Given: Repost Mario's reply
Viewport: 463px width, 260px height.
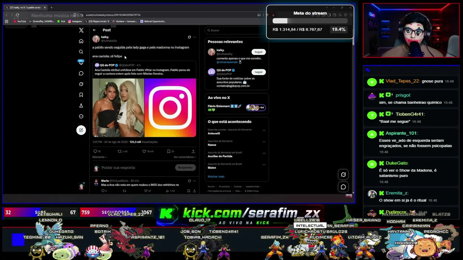Looking at the screenshot, I should point(124,191).
